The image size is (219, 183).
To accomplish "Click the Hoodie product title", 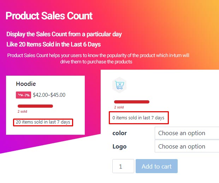I will tap(26, 84).
